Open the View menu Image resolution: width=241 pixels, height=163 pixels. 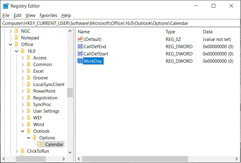(31, 15)
